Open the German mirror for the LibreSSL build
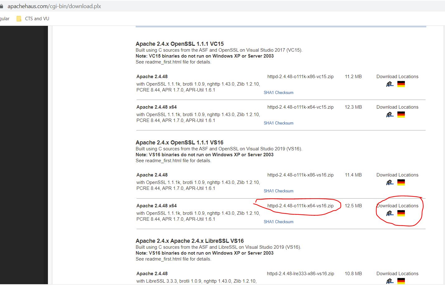 401,281
